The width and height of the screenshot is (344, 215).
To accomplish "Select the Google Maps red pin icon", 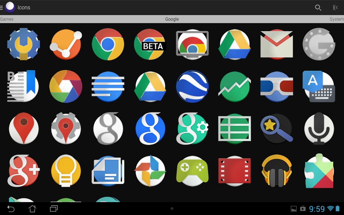I will 24,128.
